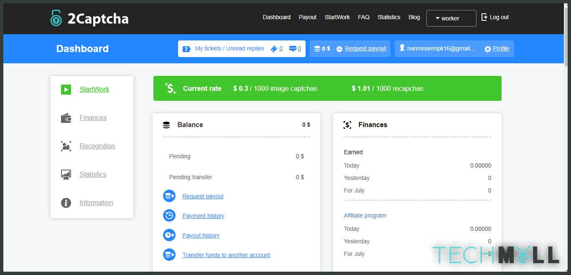The width and height of the screenshot is (571, 275).
Task: Click the round Payment history clock icon
Action: [x=169, y=215]
